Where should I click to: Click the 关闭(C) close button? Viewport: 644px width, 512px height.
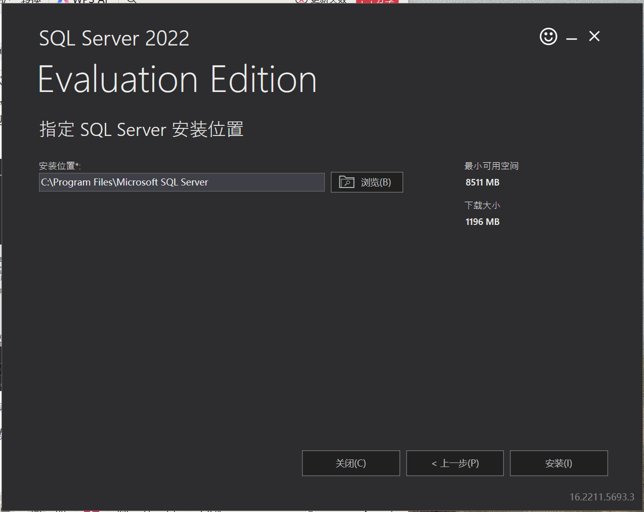click(351, 463)
